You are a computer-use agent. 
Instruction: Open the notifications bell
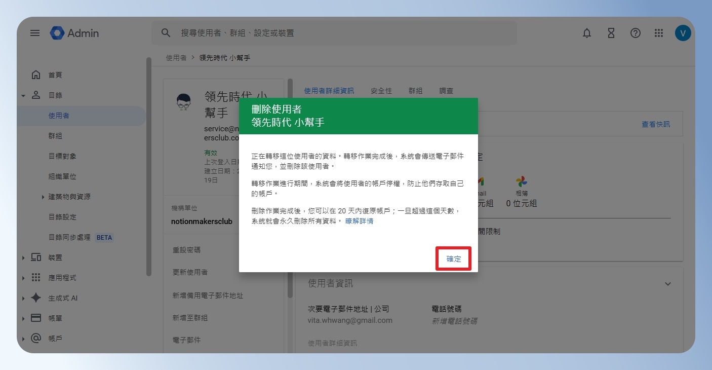point(587,33)
